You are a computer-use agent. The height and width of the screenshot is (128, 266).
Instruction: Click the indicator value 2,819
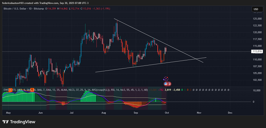[x=168, y=90]
